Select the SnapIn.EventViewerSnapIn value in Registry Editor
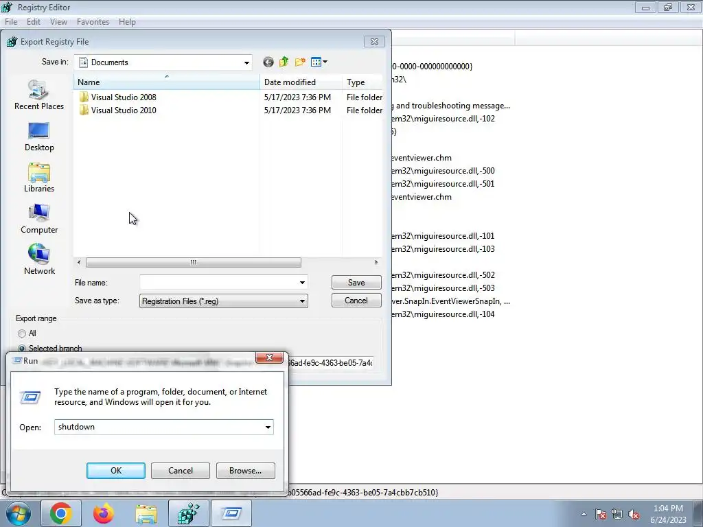The width and height of the screenshot is (703, 527). [x=450, y=301]
